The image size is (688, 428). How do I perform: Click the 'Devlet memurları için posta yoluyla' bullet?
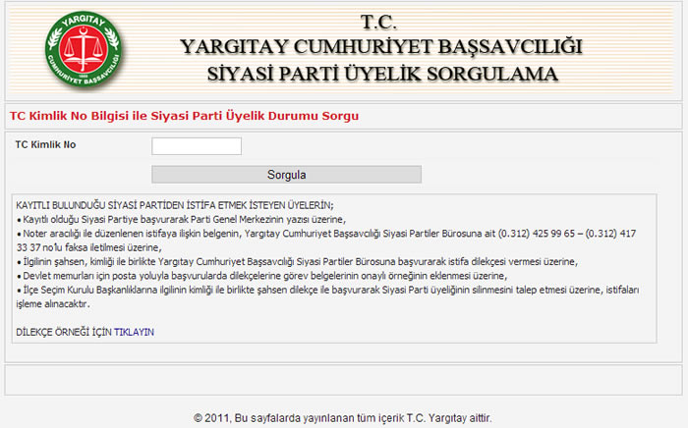point(261,276)
